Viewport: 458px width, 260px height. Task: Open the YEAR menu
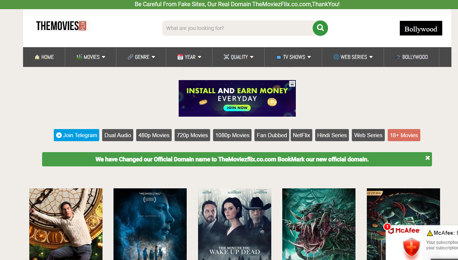189,57
